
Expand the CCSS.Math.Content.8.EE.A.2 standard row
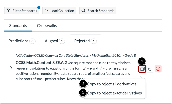pyautogui.click(x=11, y=68)
